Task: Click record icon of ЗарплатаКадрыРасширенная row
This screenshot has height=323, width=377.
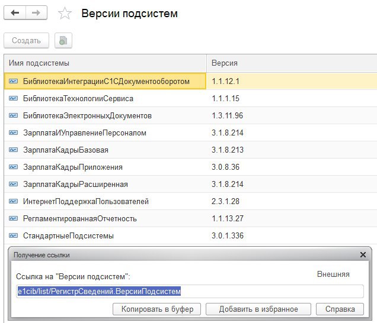Action: point(14,185)
